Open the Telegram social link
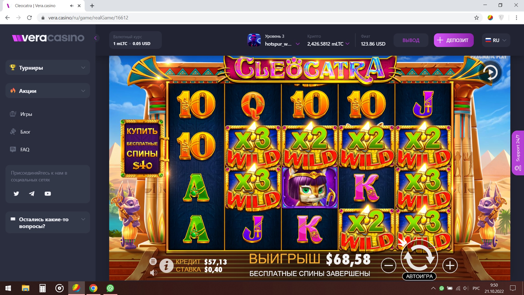524x295 pixels. pos(32,194)
